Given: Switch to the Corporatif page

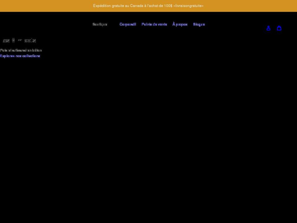Looking at the screenshot, I should pos(128,24).
